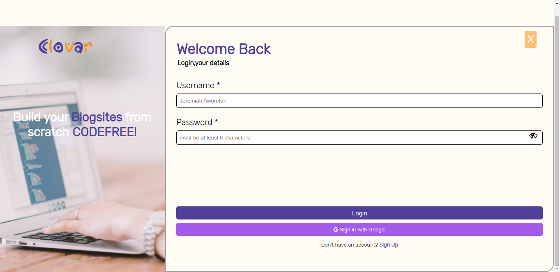Image resolution: width=560 pixels, height=272 pixels.
Task: Click the Google G icon
Action: coord(335,229)
